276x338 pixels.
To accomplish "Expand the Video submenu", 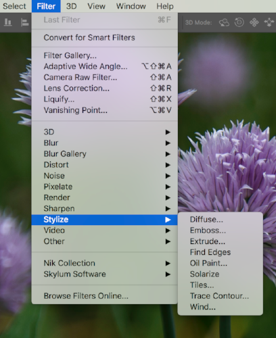I will pyautogui.click(x=105, y=231).
